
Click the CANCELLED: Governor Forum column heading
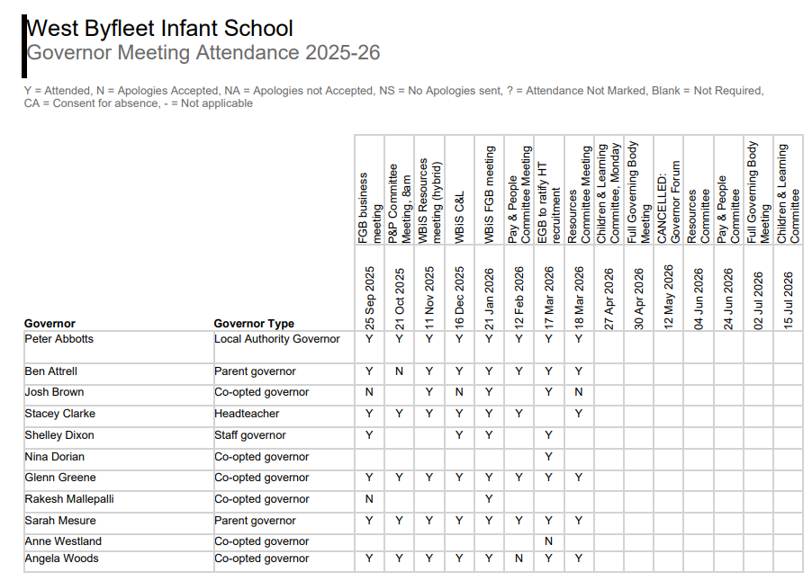tap(669, 197)
